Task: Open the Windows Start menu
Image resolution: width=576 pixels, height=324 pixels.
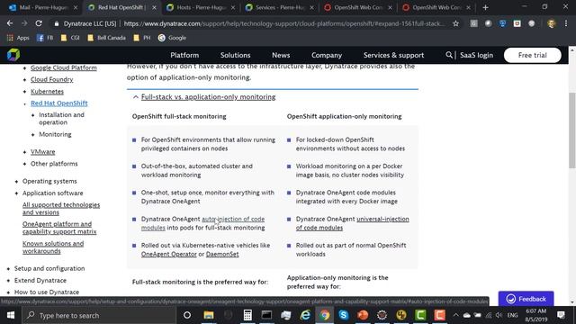Action: pyautogui.click(x=10, y=315)
